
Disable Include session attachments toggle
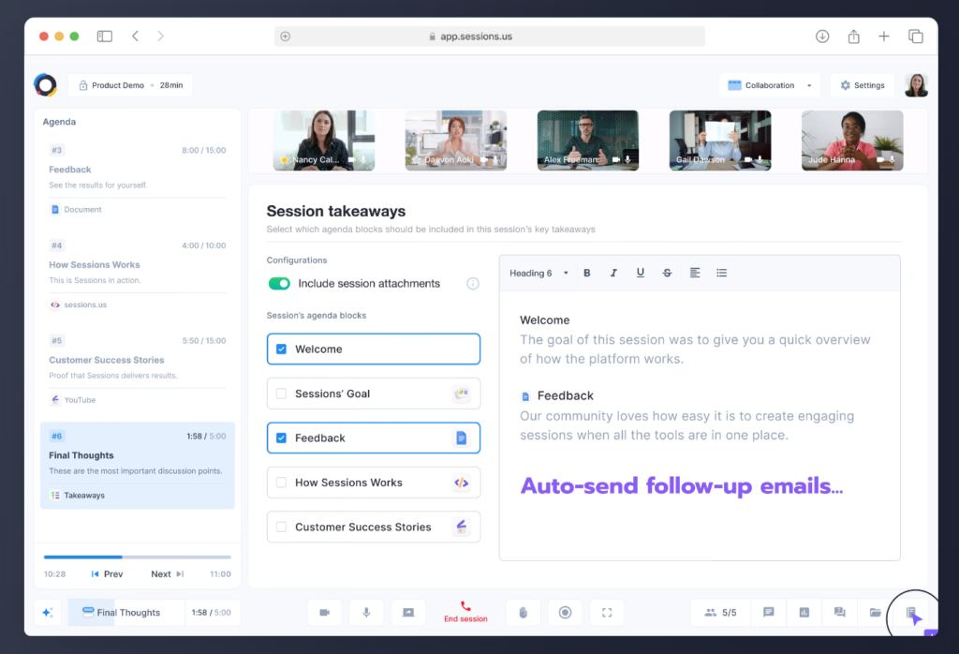(x=279, y=284)
